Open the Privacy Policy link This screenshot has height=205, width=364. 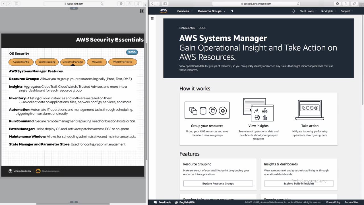pos(333,202)
